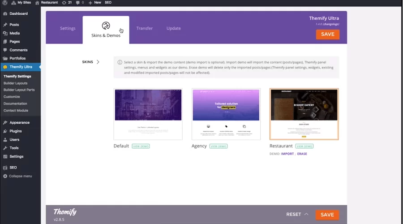Screen dimensions: 403x224
Task: Select the Skins & Demos tab
Action: pos(106,30)
